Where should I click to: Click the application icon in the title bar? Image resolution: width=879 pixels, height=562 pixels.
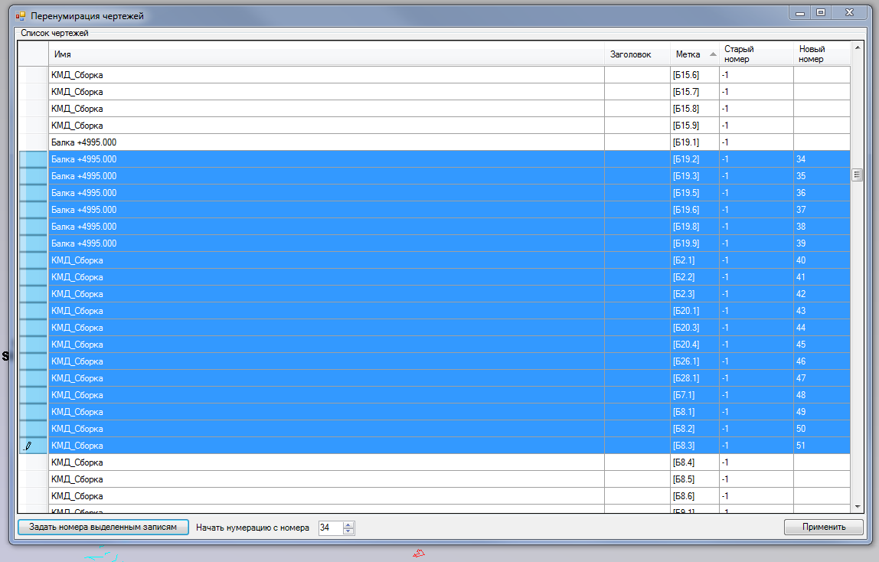point(21,15)
